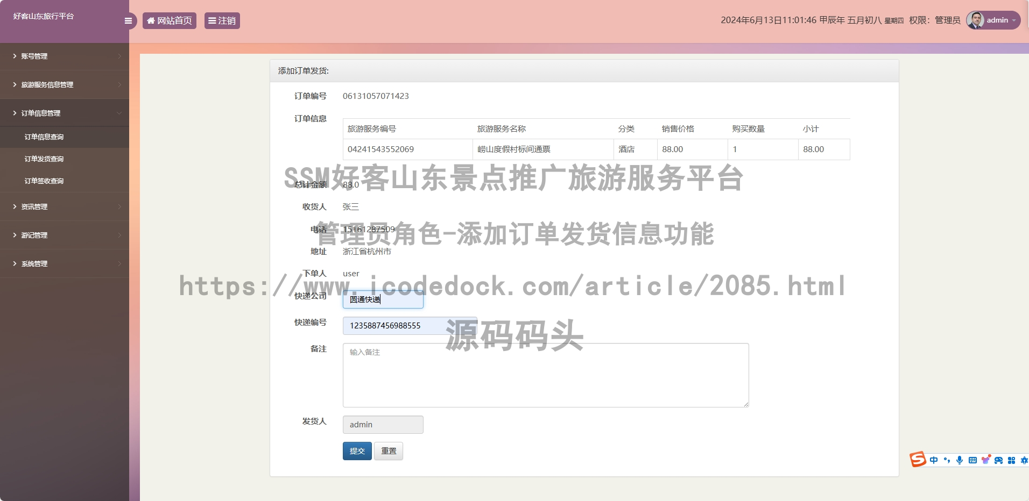Click the 发货人 admin field
This screenshot has height=501, width=1029.
[x=383, y=425]
